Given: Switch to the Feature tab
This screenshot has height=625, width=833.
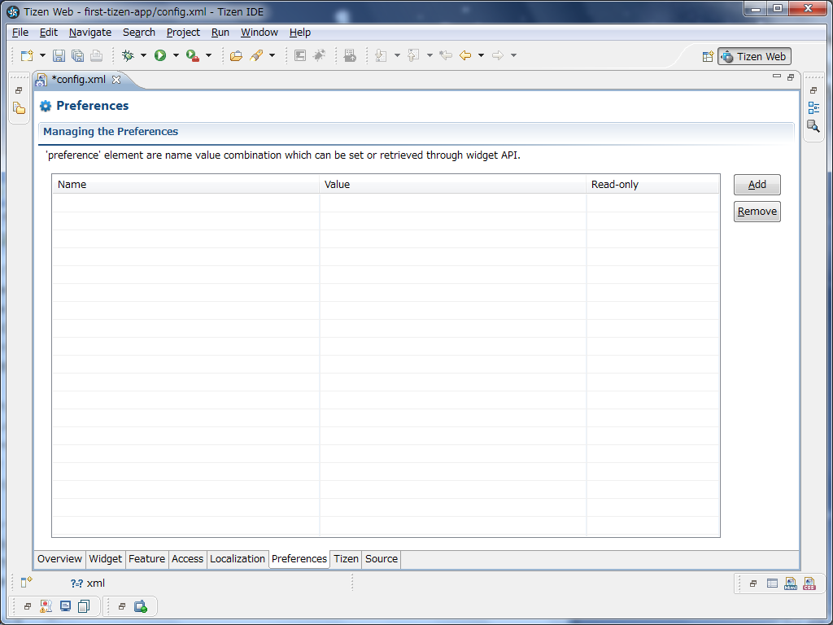Looking at the screenshot, I should tap(146, 559).
